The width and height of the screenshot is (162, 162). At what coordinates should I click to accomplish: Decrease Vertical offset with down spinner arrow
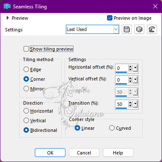tap(131, 81)
